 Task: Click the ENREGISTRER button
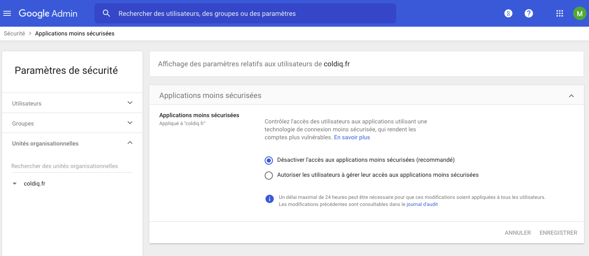tap(558, 233)
